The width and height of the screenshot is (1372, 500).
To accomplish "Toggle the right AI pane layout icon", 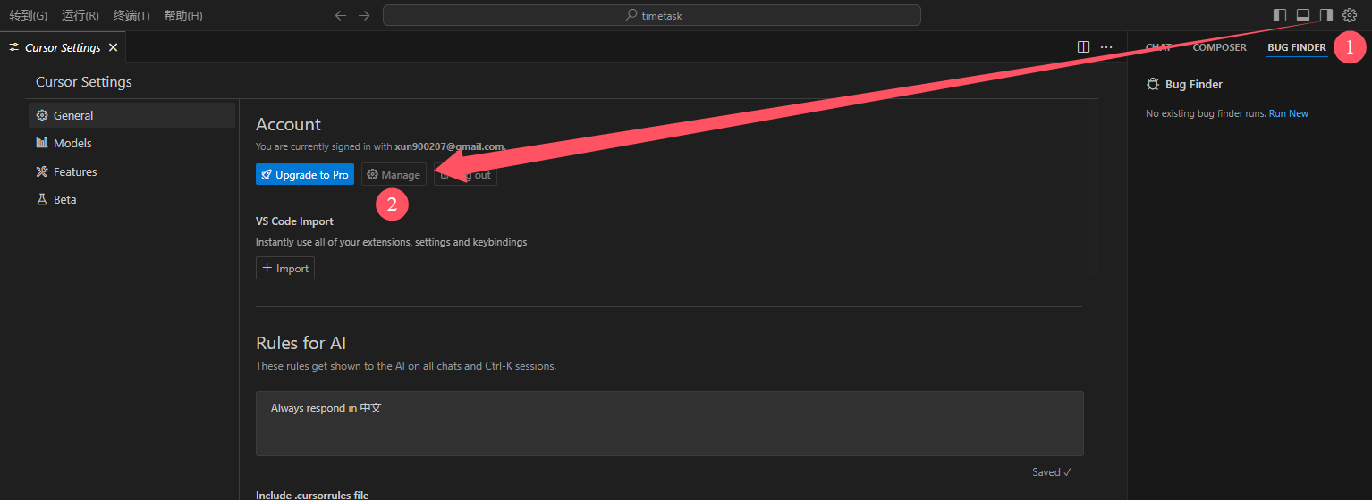I will coord(1326,15).
